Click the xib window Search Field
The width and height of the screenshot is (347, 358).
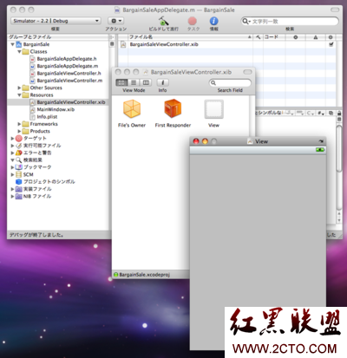[230, 83]
